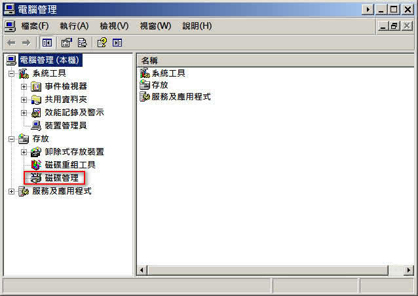Select 磁碟重組工具 tree item
The width and height of the screenshot is (418, 296).
point(70,164)
